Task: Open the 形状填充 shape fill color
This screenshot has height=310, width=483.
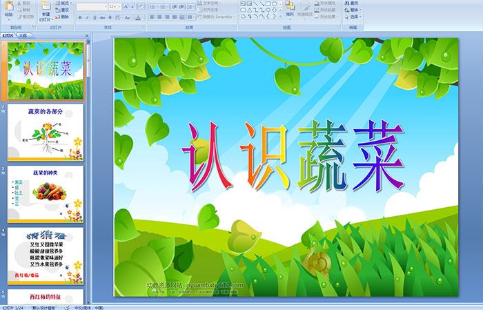Action: click(327, 3)
